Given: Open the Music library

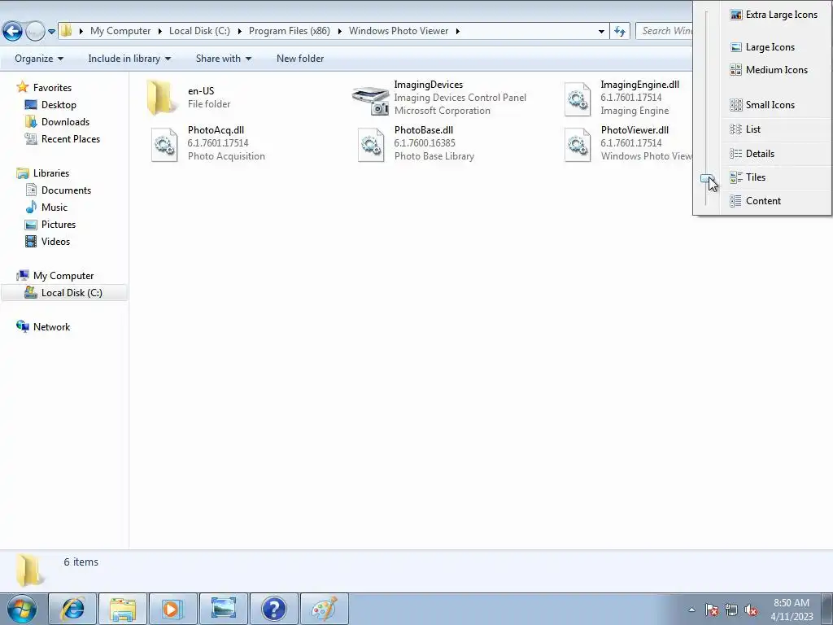Looking at the screenshot, I should pyautogui.click(x=55, y=208).
